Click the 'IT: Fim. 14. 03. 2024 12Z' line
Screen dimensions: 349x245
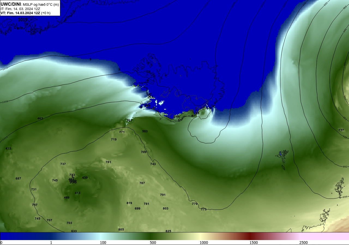pyautogui.click(x=20, y=9)
